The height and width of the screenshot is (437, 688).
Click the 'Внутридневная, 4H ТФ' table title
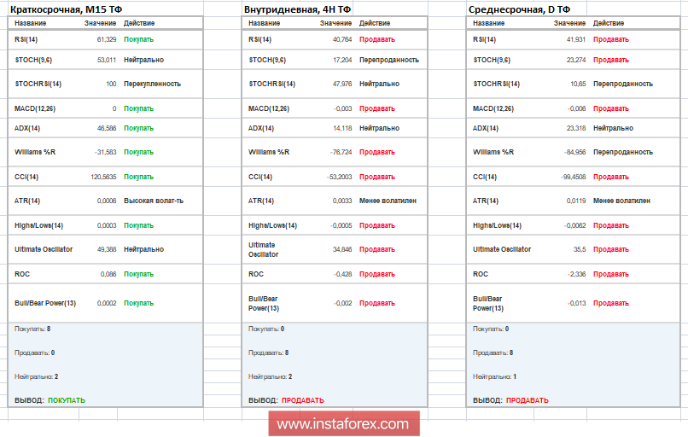pos(298,9)
